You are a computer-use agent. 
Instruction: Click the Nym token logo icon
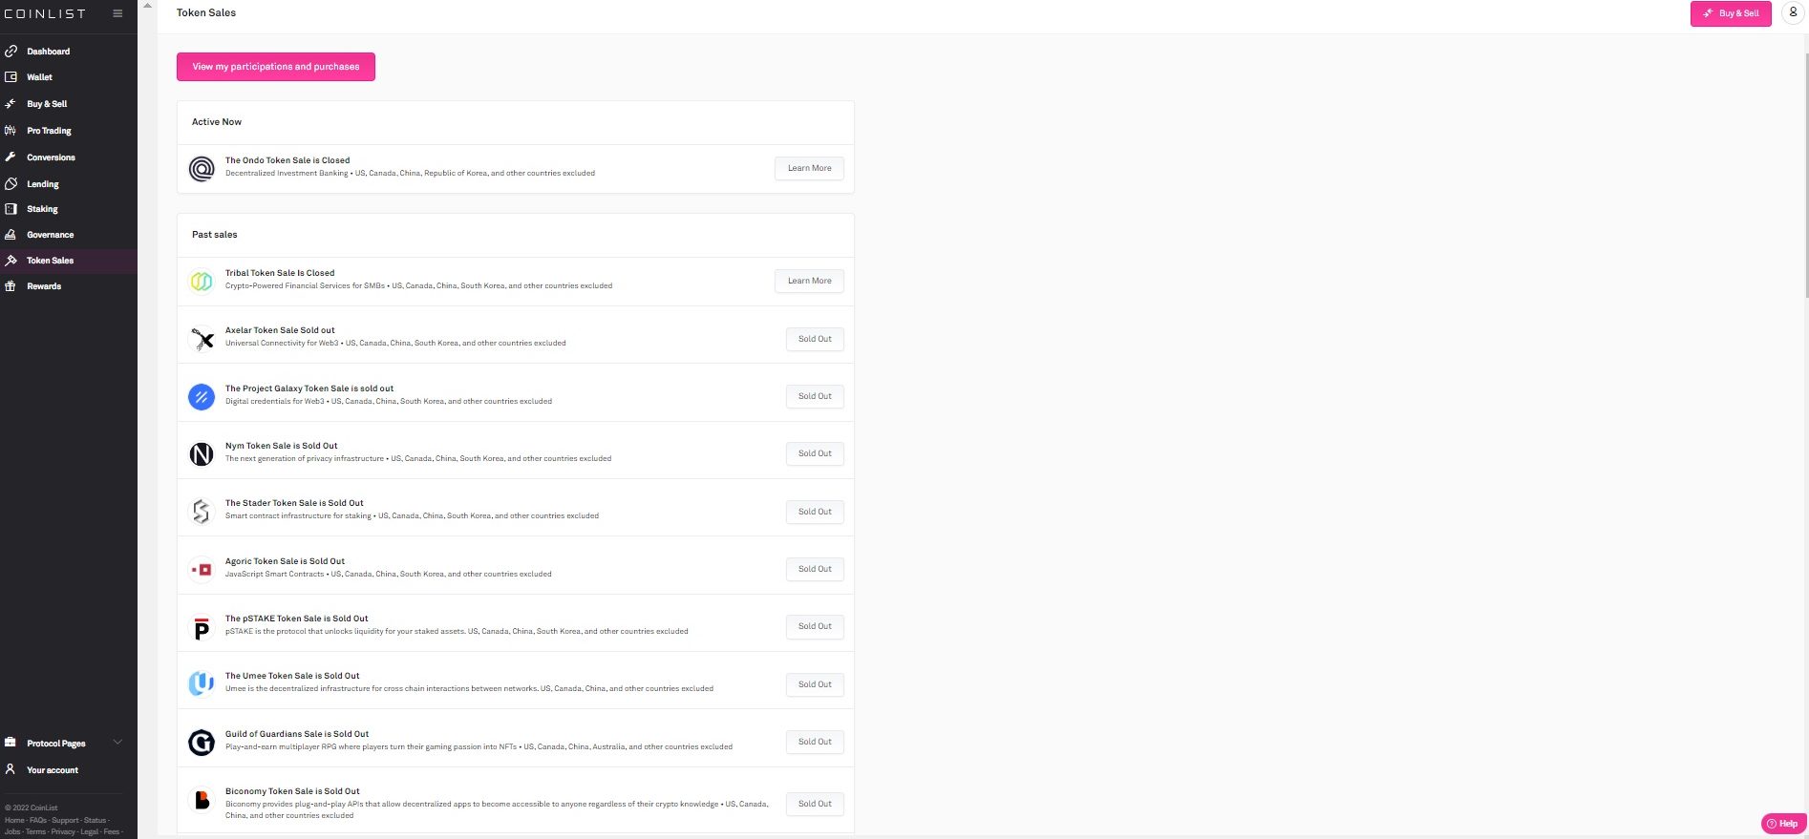pyautogui.click(x=202, y=454)
